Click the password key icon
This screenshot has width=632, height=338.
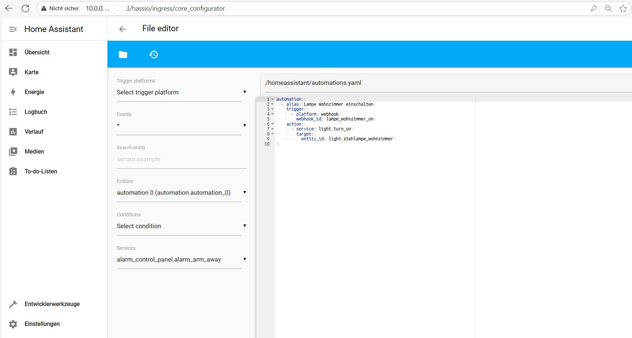point(593,8)
